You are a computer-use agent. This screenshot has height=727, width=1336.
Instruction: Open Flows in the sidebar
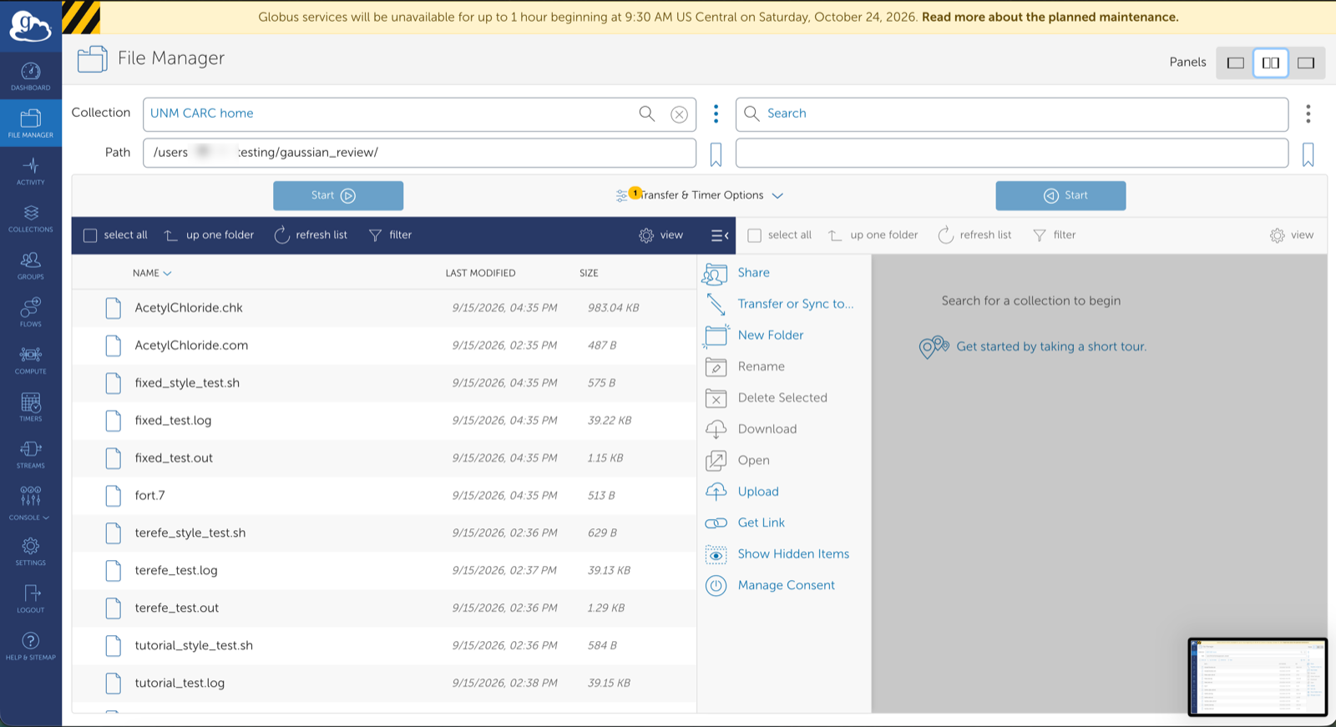(31, 313)
